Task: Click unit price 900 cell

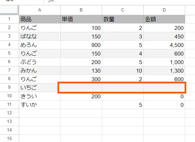Action: [81, 45]
